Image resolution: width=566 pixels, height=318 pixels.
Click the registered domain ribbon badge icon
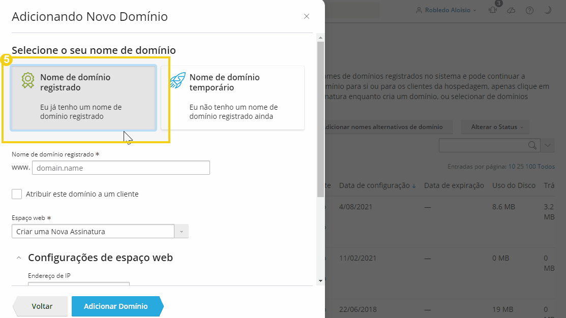click(28, 80)
